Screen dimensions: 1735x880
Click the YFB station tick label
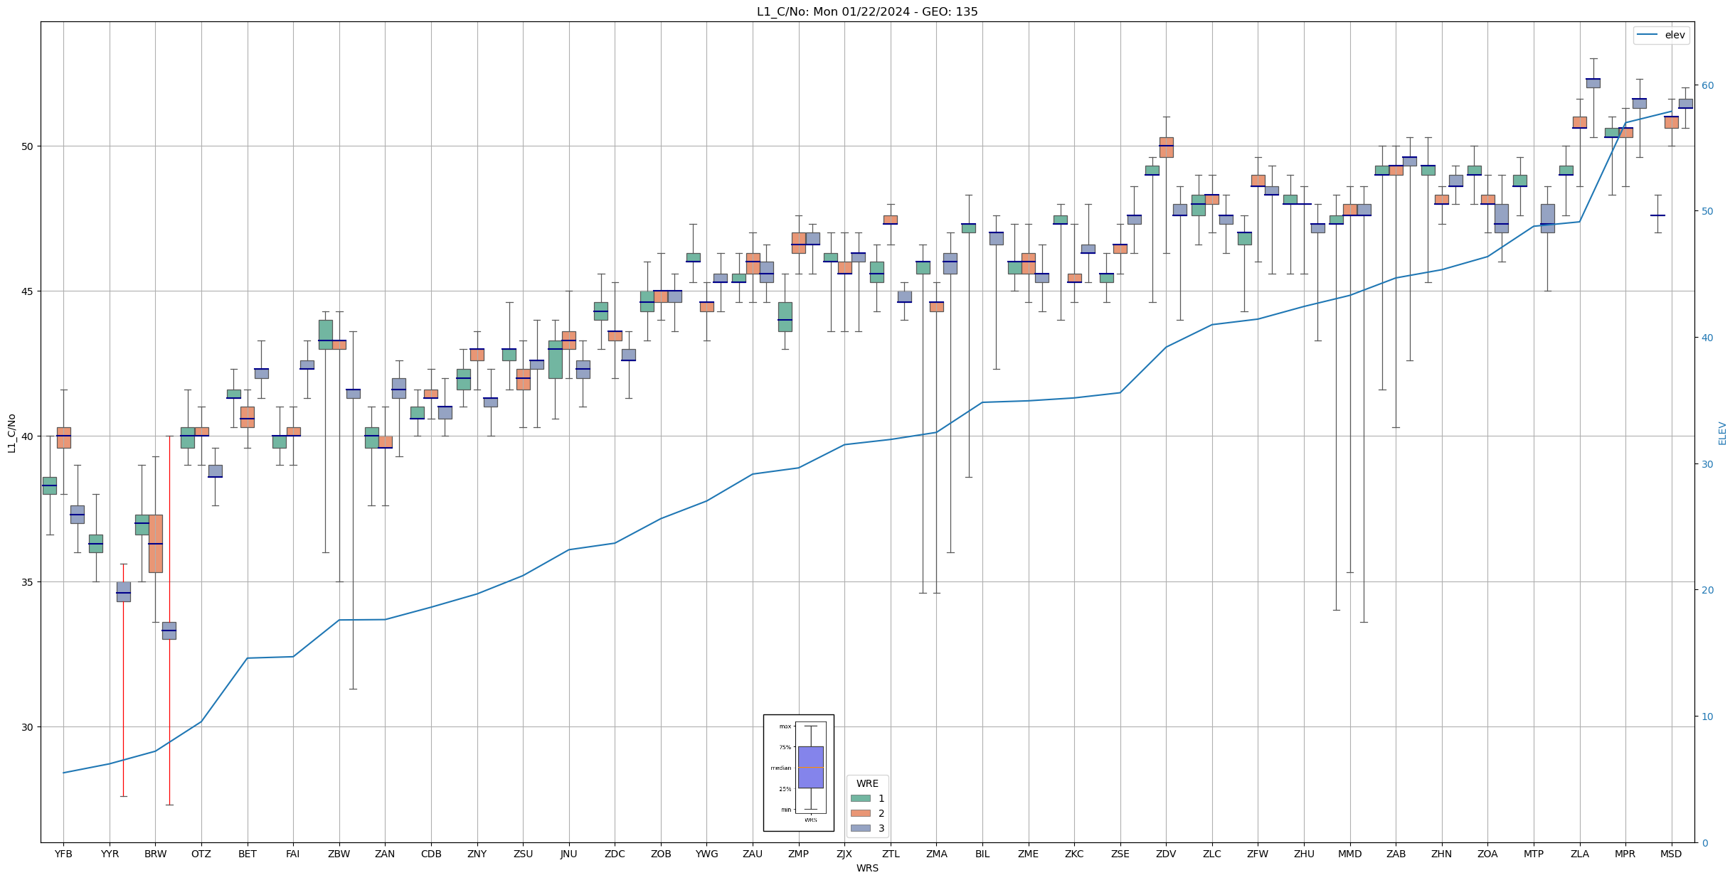tap(63, 854)
